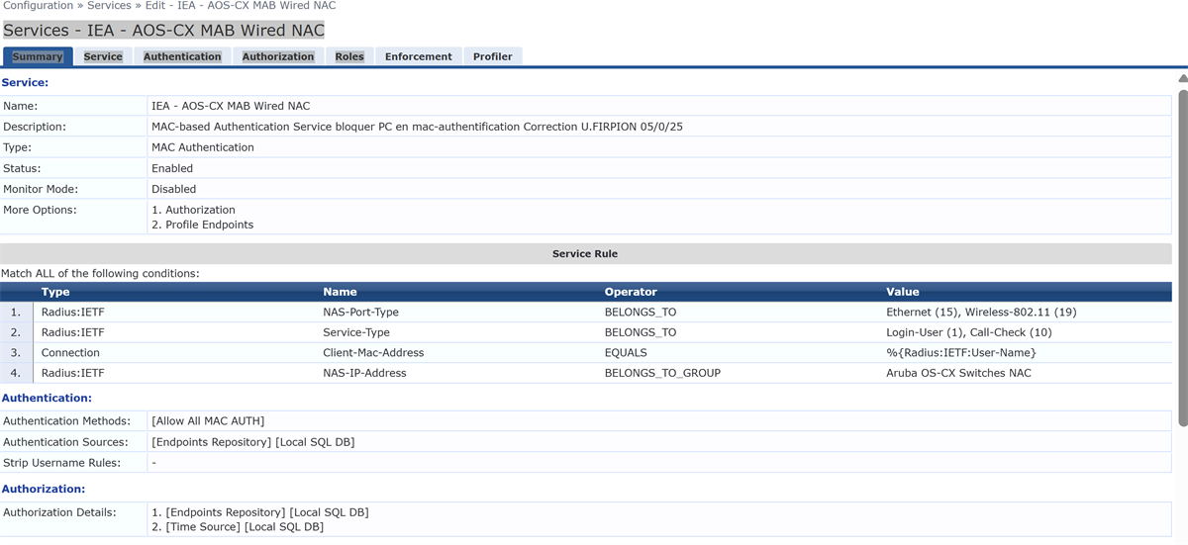Screen dimensions: 1188x545
Task: Click the Operator column header
Action: [631, 292]
